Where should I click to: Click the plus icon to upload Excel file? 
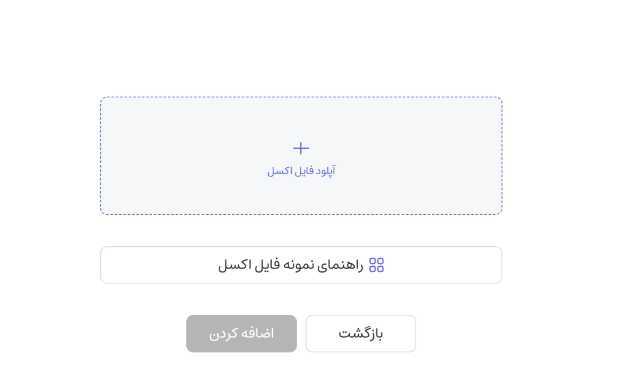tap(300, 148)
